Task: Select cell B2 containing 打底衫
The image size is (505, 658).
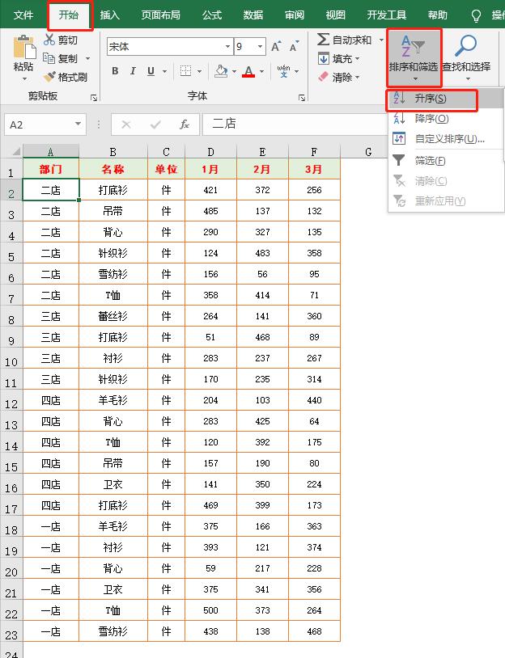Action: click(x=112, y=190)
